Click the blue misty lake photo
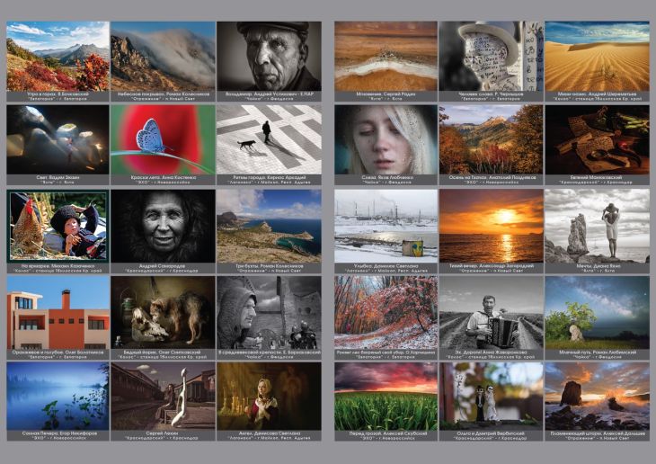Viewport: 656px width, 464px height. tap(58, 396)
